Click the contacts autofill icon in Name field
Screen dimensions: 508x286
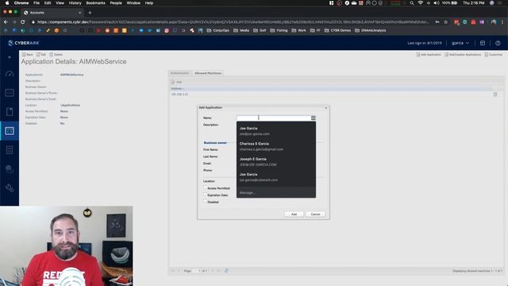[x=313, y=118]
